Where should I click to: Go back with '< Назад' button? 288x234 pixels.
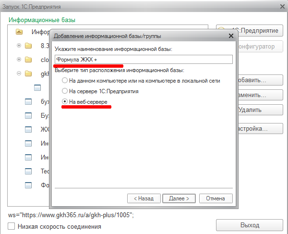pos(144,198)
